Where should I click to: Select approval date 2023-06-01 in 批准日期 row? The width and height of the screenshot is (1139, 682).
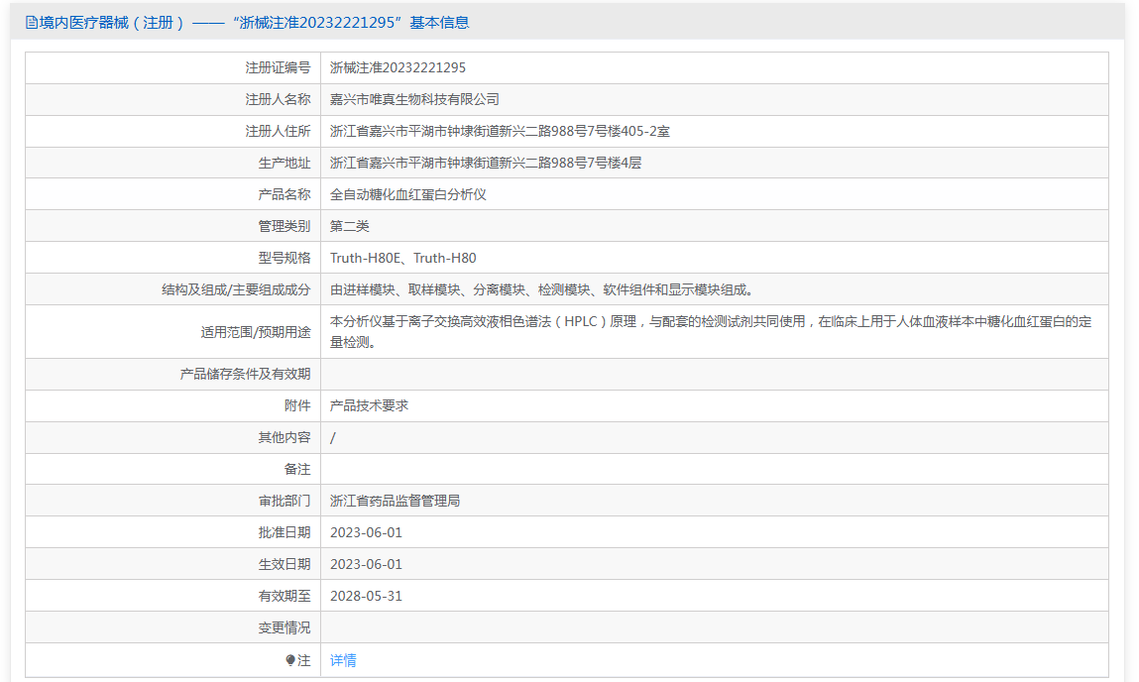366,532
